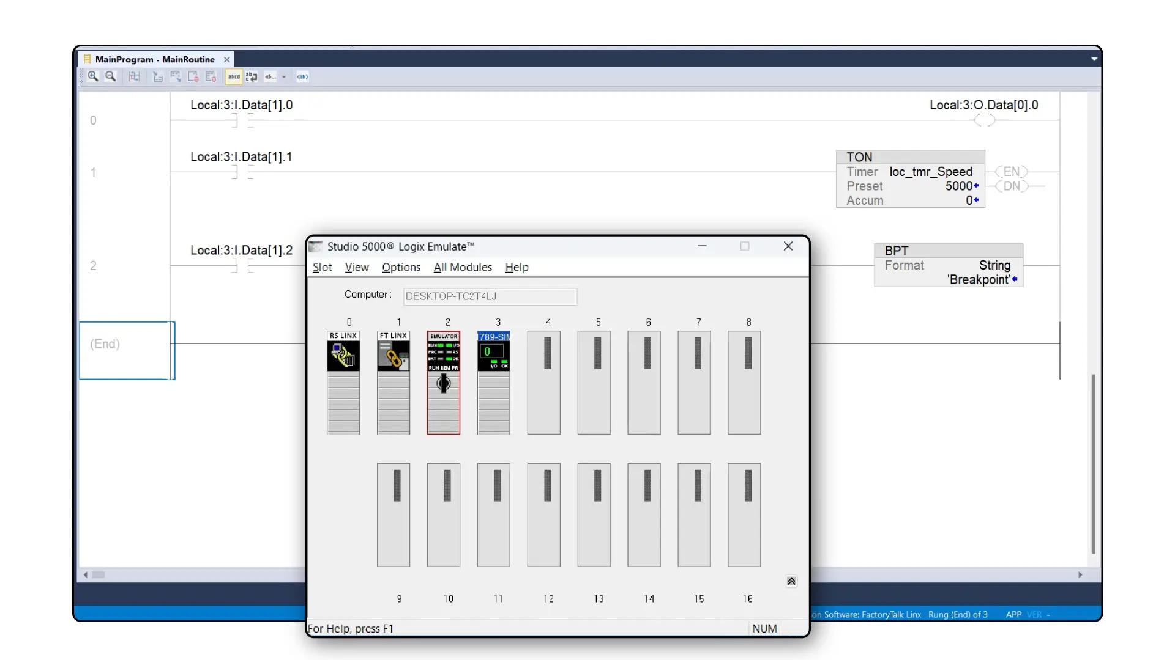Viewport: 1175px width, 660px height.
Task: Click the ladder grid layout toolbar icon
Action: point(134,76)
